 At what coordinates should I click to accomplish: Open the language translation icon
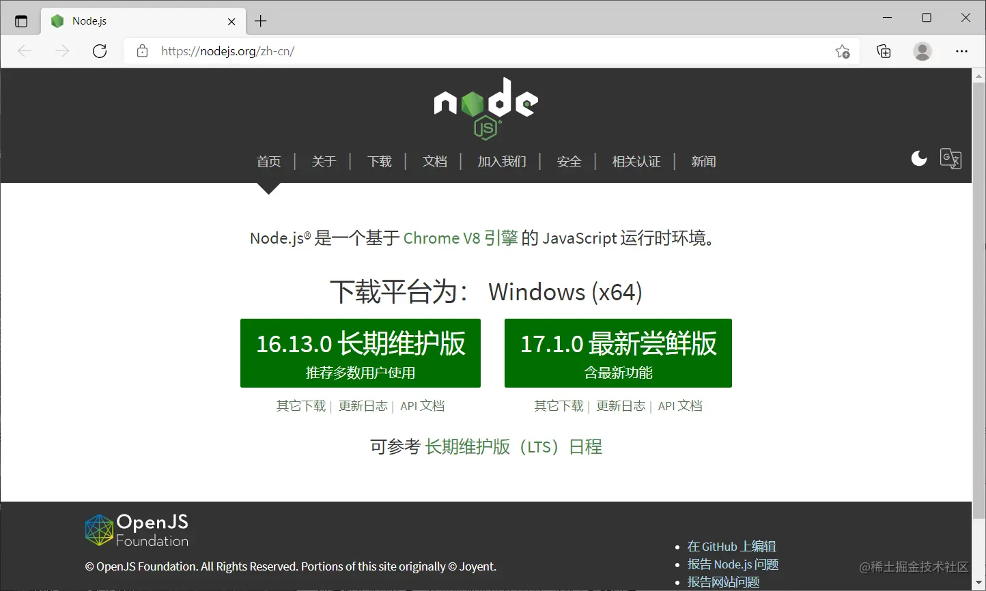[950, 158]
